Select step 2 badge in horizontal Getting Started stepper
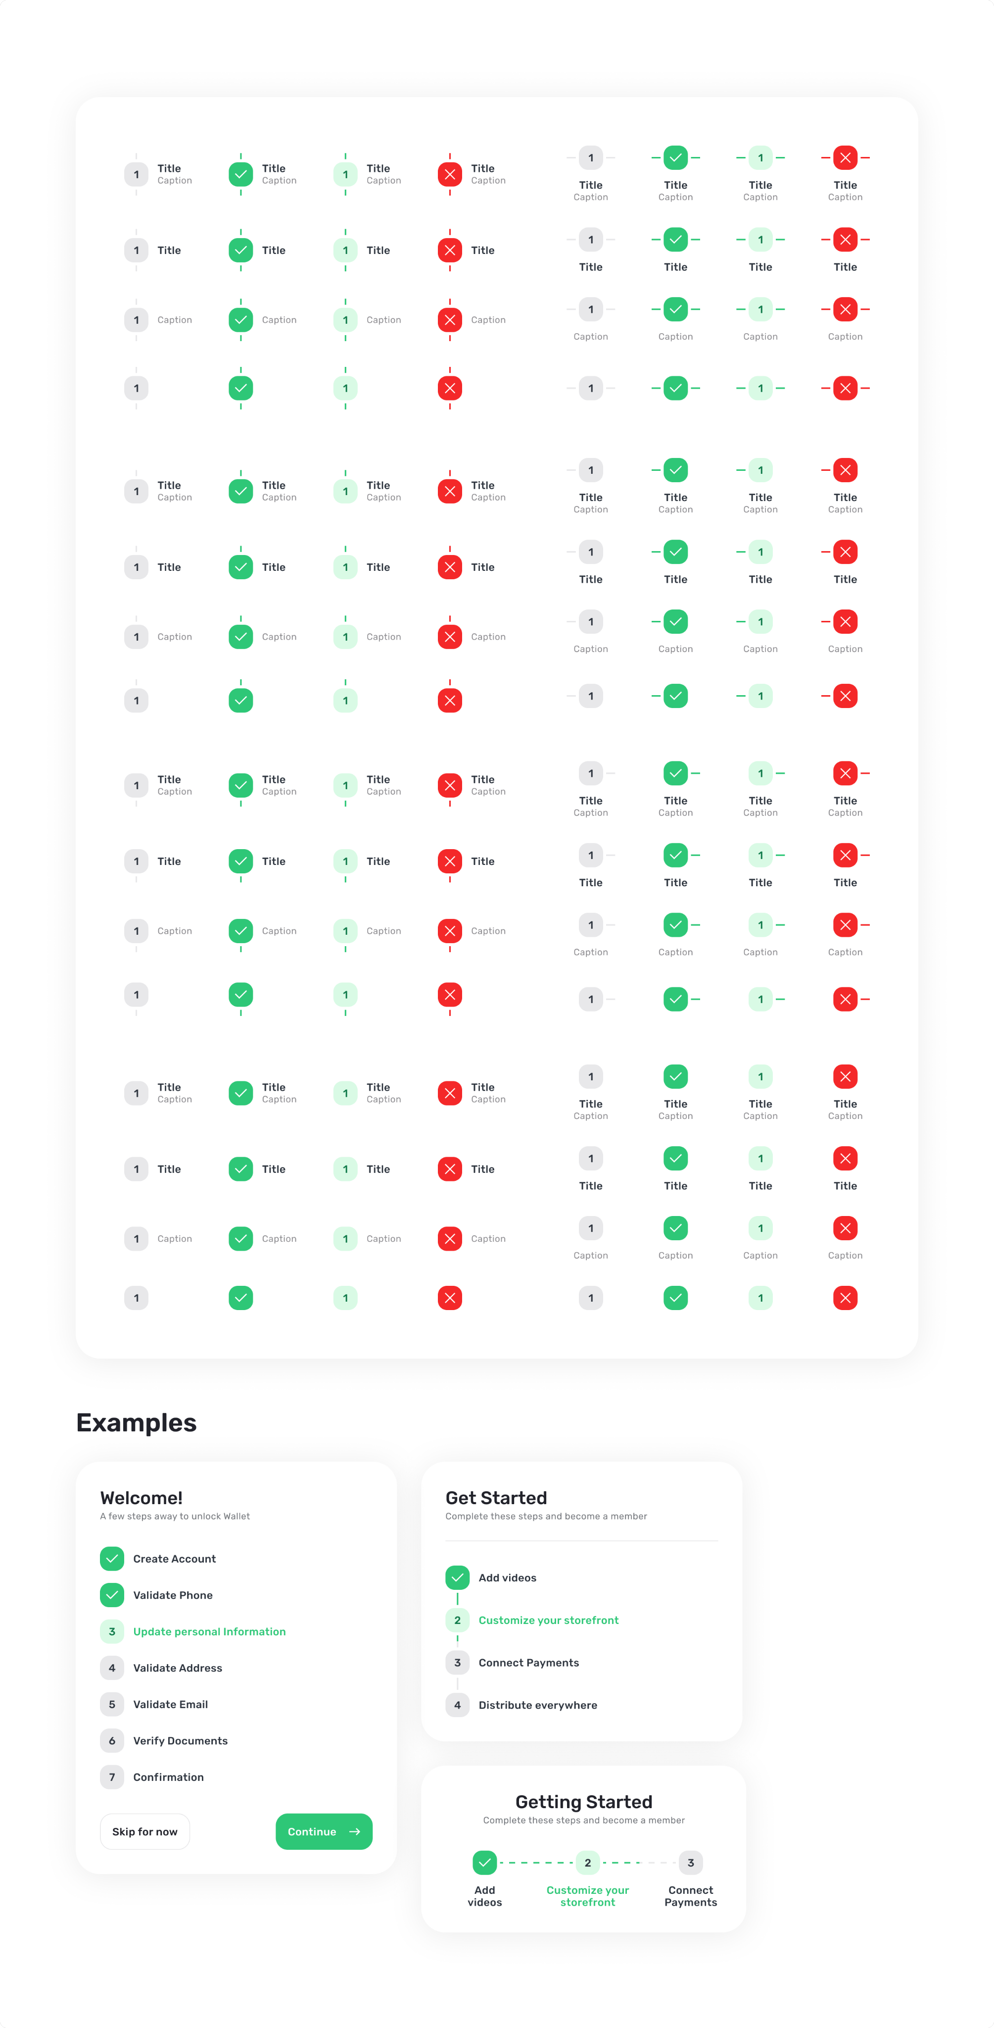 (588, 1862)
